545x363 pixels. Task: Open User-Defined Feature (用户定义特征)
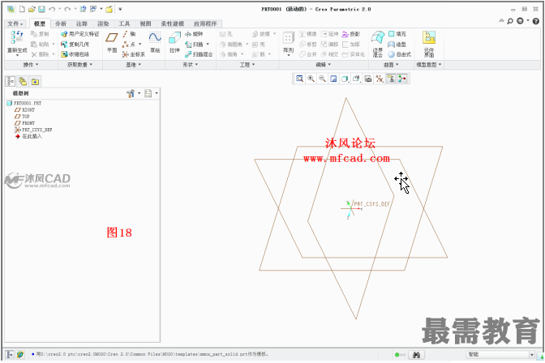pyautogui.click(x=80, y=34)
